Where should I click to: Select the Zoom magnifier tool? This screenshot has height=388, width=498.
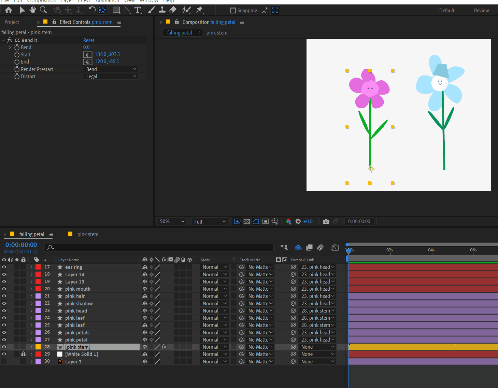click(43, 10)
